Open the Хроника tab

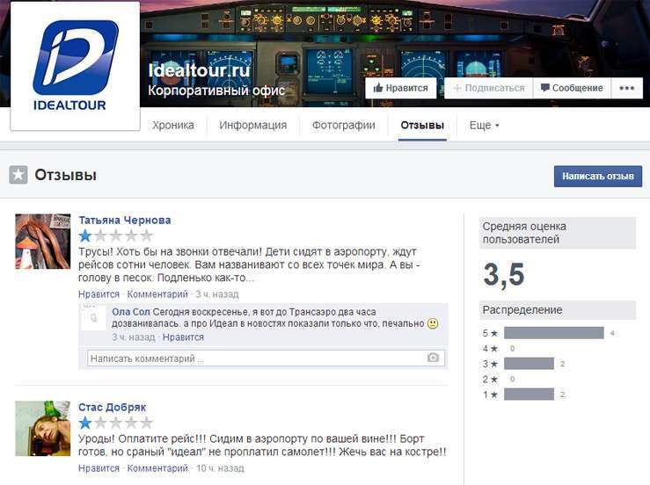173,125
